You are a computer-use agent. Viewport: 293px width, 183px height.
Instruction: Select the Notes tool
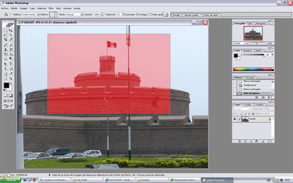pos(5,74)
